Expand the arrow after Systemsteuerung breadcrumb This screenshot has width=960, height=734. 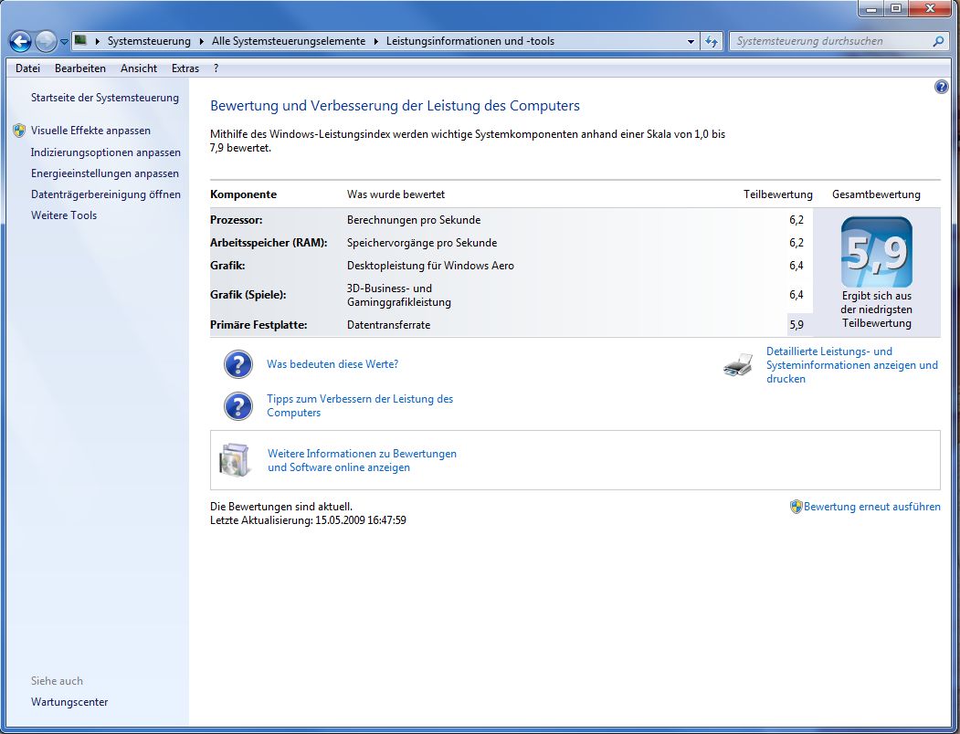(x=202, y=42)
